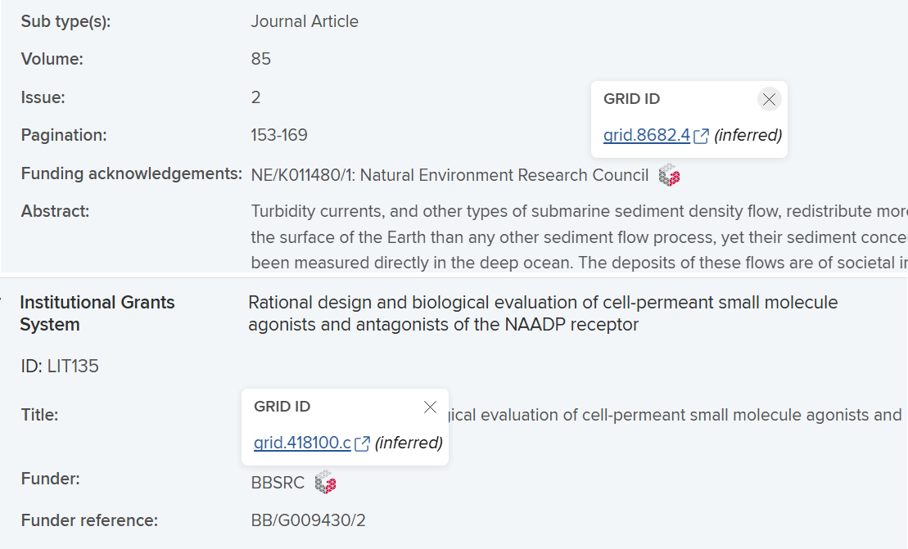Viewport: 908px width, 549px height.
Task: Click the pagination value 153-169
Action: [279, 135]
